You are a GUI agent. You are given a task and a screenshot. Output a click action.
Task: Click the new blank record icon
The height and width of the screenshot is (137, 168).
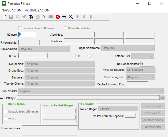pos(4,17)
